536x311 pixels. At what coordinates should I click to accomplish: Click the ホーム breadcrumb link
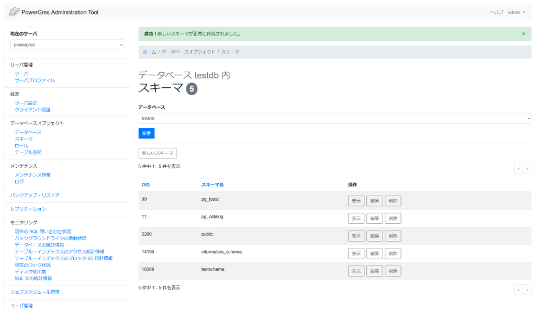[149, 52]
